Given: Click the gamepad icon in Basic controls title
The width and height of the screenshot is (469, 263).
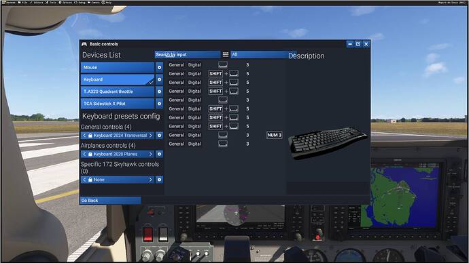Looking at the screenshot, I should (x=84, y=44).
